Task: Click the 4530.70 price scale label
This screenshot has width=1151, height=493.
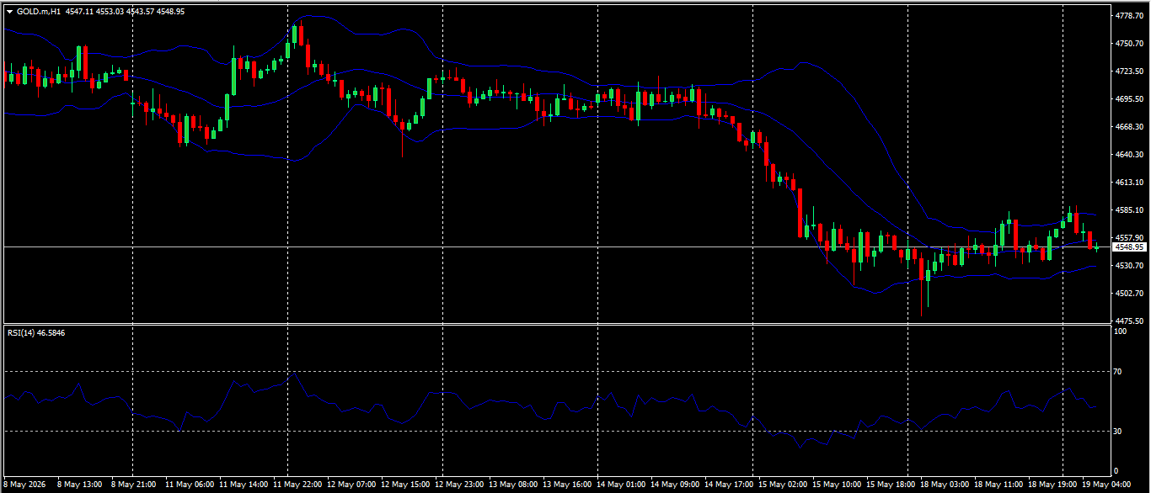Action: [x=1127, y=266]
